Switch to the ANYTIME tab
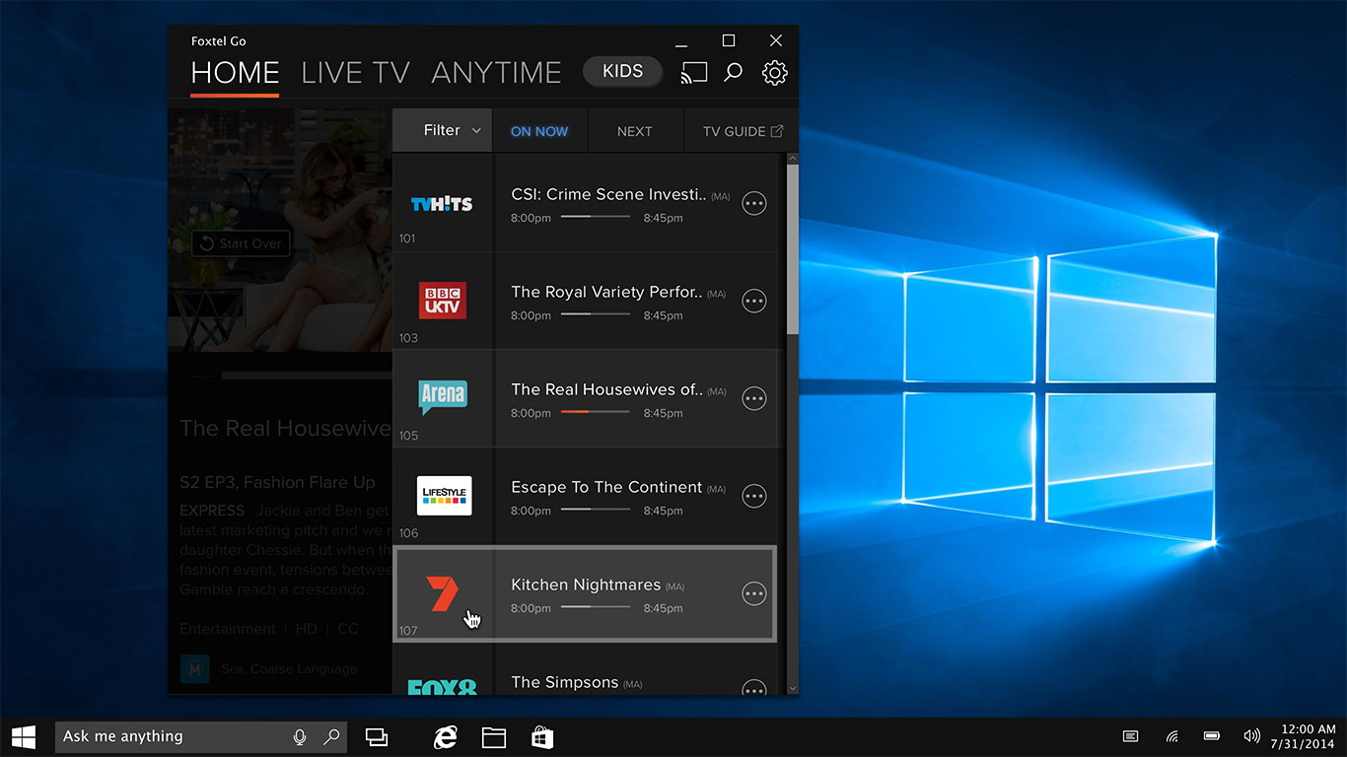The image size is (1347, 757). tap(496, 73)
